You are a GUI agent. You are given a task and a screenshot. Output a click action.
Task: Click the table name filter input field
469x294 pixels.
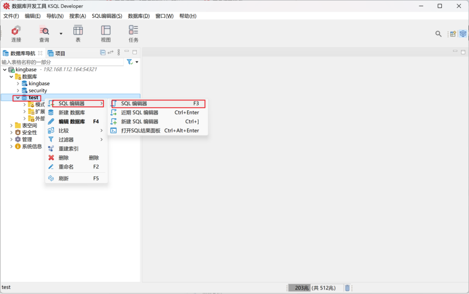click(x=62, y=62)
